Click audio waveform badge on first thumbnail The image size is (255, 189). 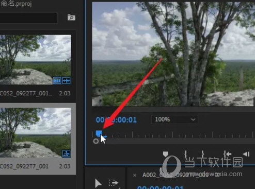click(x=66, y=80)
